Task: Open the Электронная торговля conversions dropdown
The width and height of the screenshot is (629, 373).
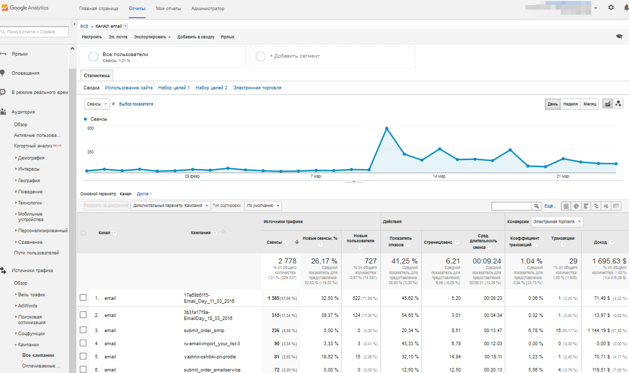Action: pos(557,222)
